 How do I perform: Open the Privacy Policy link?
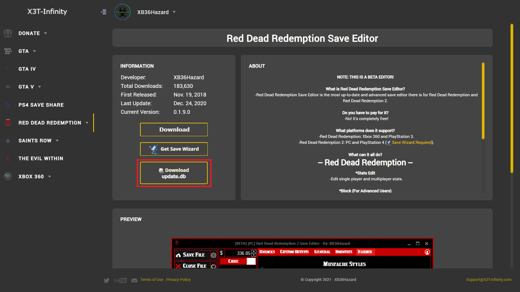pos(178,280)
